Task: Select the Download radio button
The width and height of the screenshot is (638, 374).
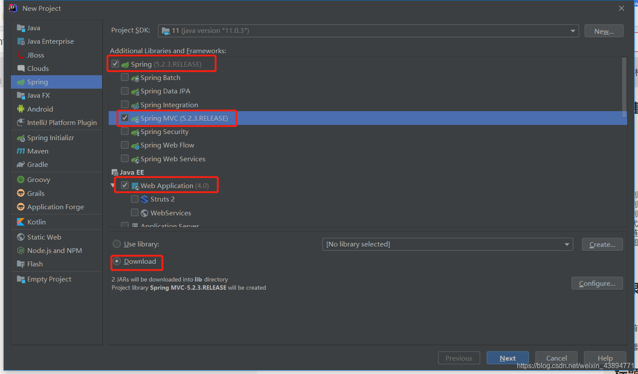Action: coord(117,261)
